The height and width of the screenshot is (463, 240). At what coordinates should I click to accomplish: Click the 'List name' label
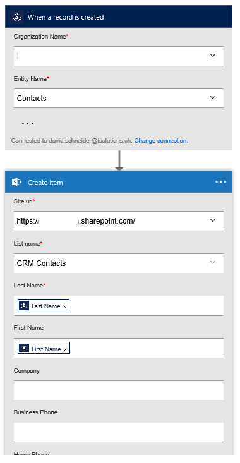(28, 244)
